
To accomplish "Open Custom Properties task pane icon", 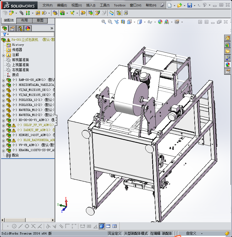I will pos(228,71).
